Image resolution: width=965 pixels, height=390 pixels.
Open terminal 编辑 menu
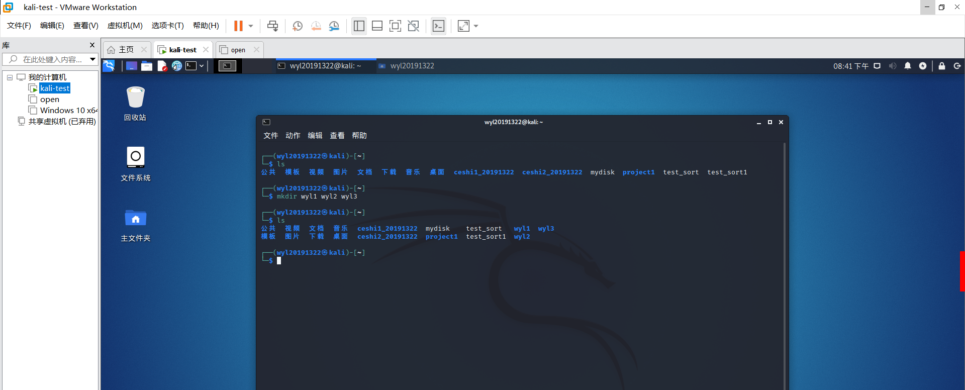pyautogui.click(x=315, y=136)
